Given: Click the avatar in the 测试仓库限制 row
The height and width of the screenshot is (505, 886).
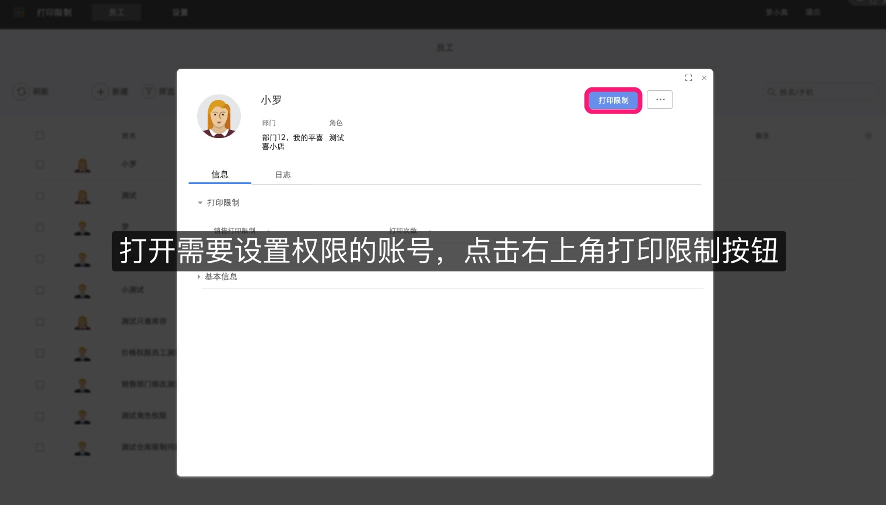Looking at the screenshot, I should point(82,449).
